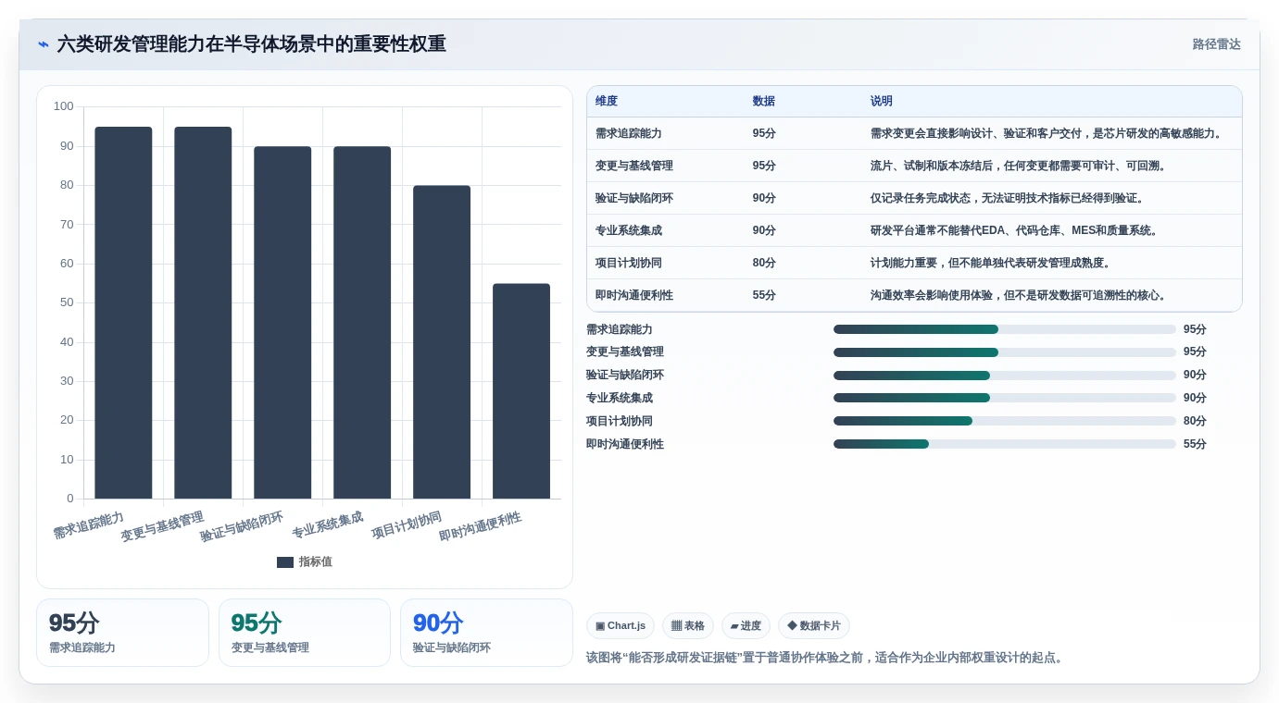Click the 100 y-axis label

tap(63, 106)
